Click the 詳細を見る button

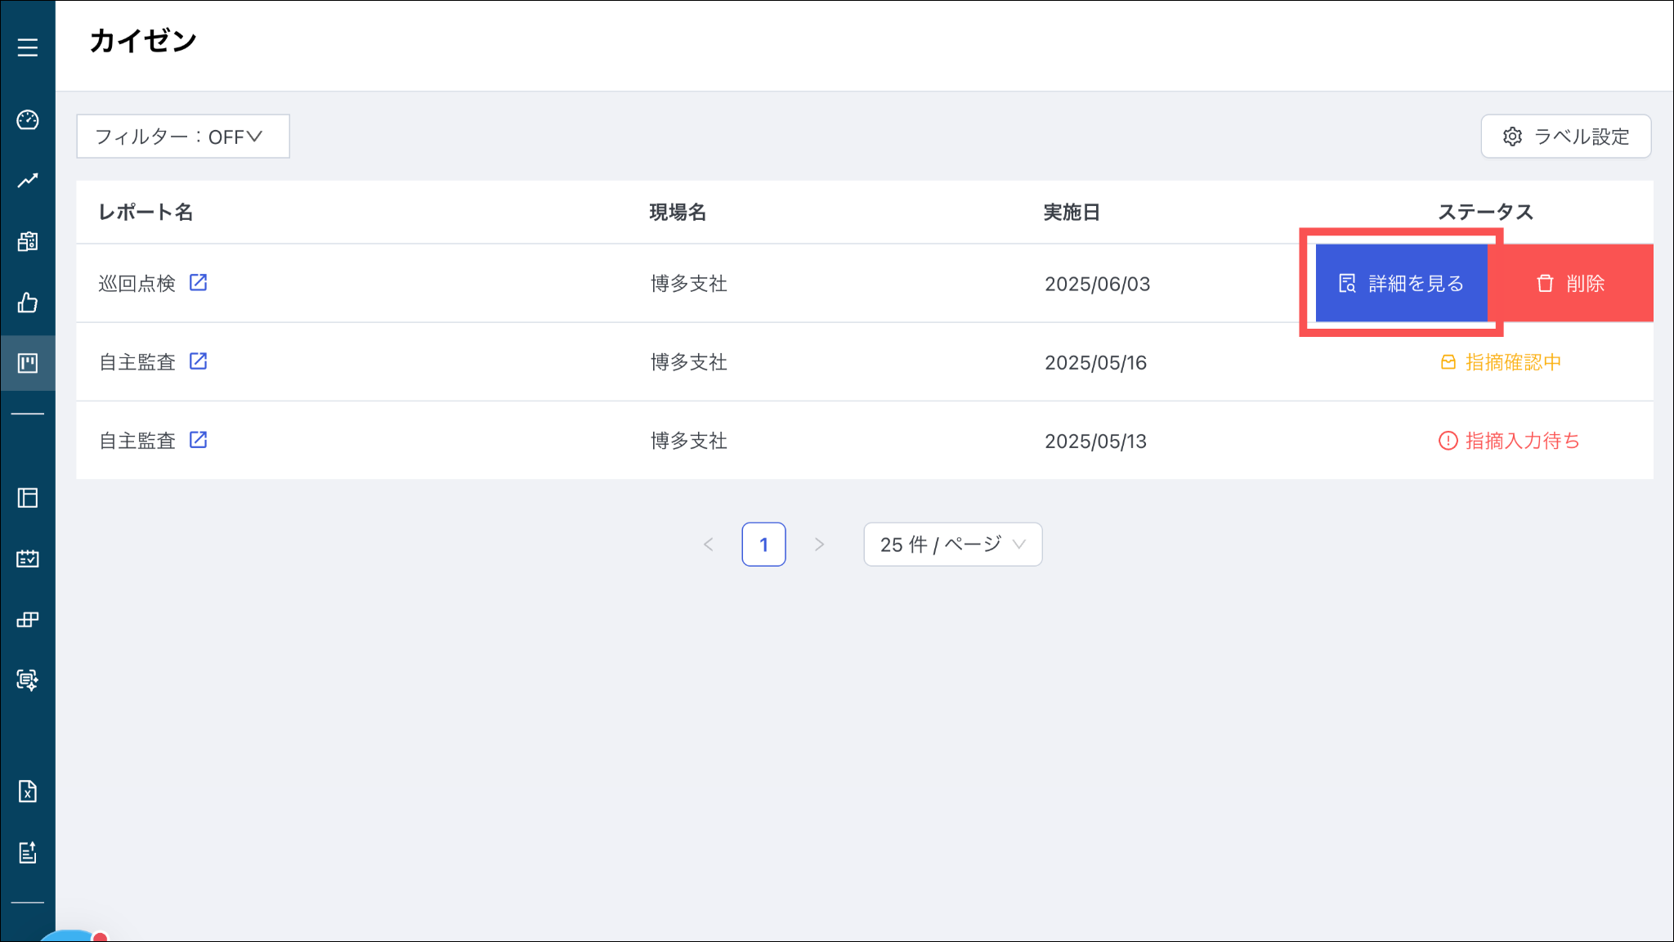pyautogui.click(x=1401, y=284)
